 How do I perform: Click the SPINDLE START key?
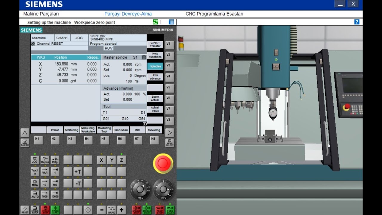pyautogui.click(x=147, y=210)
